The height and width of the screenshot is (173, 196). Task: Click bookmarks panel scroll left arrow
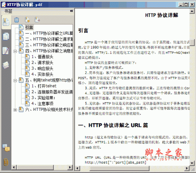(x=14, y=167)
